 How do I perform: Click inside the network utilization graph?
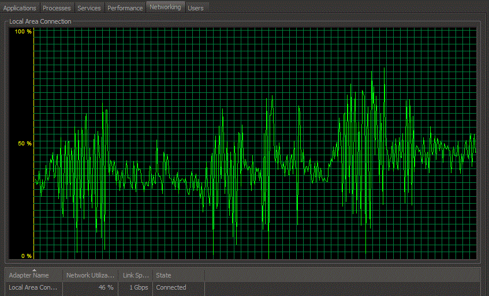pos(255,143)
